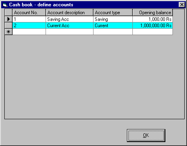187x146 pixels.
Task: Click the Account type column header
Action: point(113,13)
